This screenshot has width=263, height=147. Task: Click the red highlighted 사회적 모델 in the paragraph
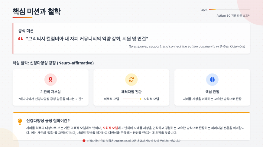click(110, 128)
